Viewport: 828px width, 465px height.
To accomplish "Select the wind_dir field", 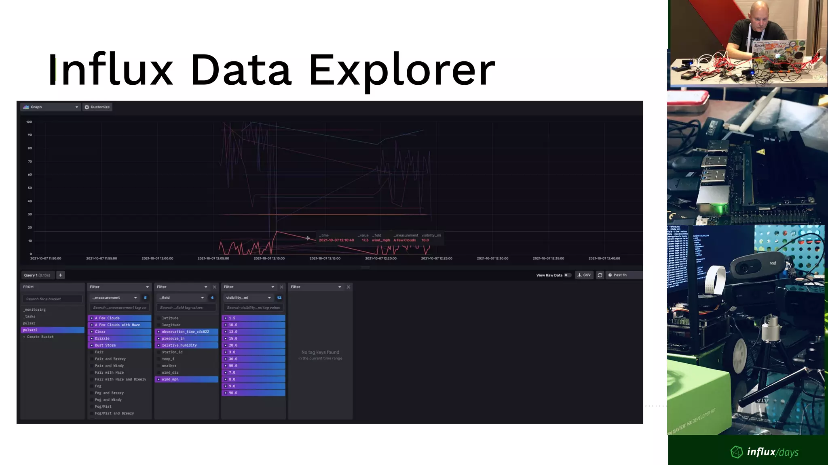I will pyautogui.click(x=186, y=373).
